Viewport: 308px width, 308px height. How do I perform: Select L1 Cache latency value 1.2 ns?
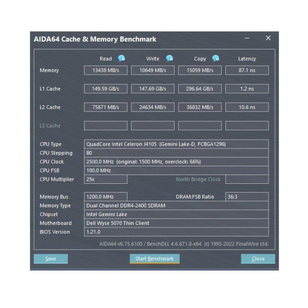[247, 89]
